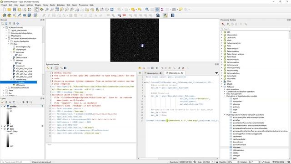The width and height of the screenshot is (291, 164).
Task: Open the Temporal Controller clock icon
Action: (x=107, y=10)
